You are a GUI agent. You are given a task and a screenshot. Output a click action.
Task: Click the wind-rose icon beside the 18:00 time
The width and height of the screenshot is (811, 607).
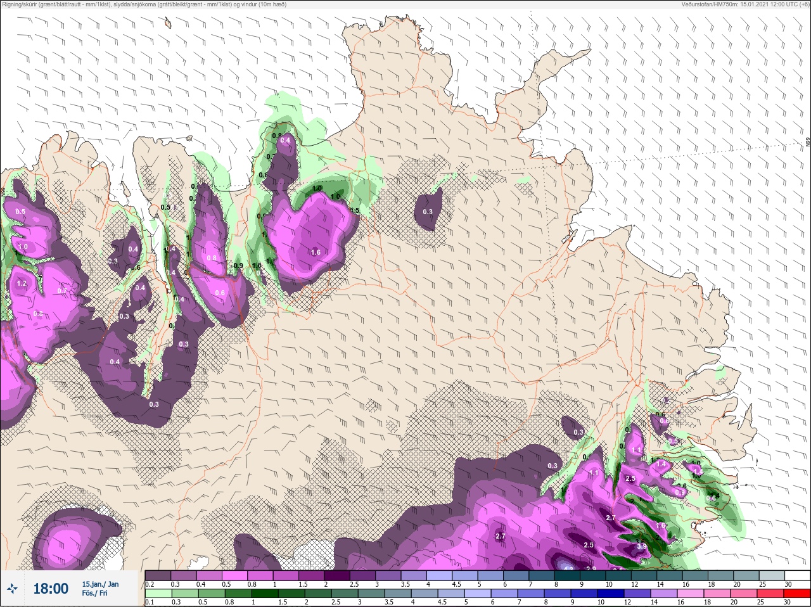click(x=12, y=589)
